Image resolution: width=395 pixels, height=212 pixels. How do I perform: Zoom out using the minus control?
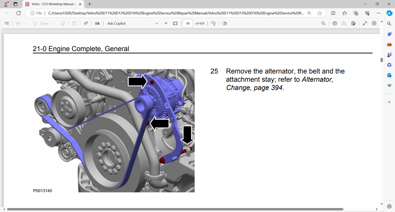pyautogui.click(x=157, y=23)
